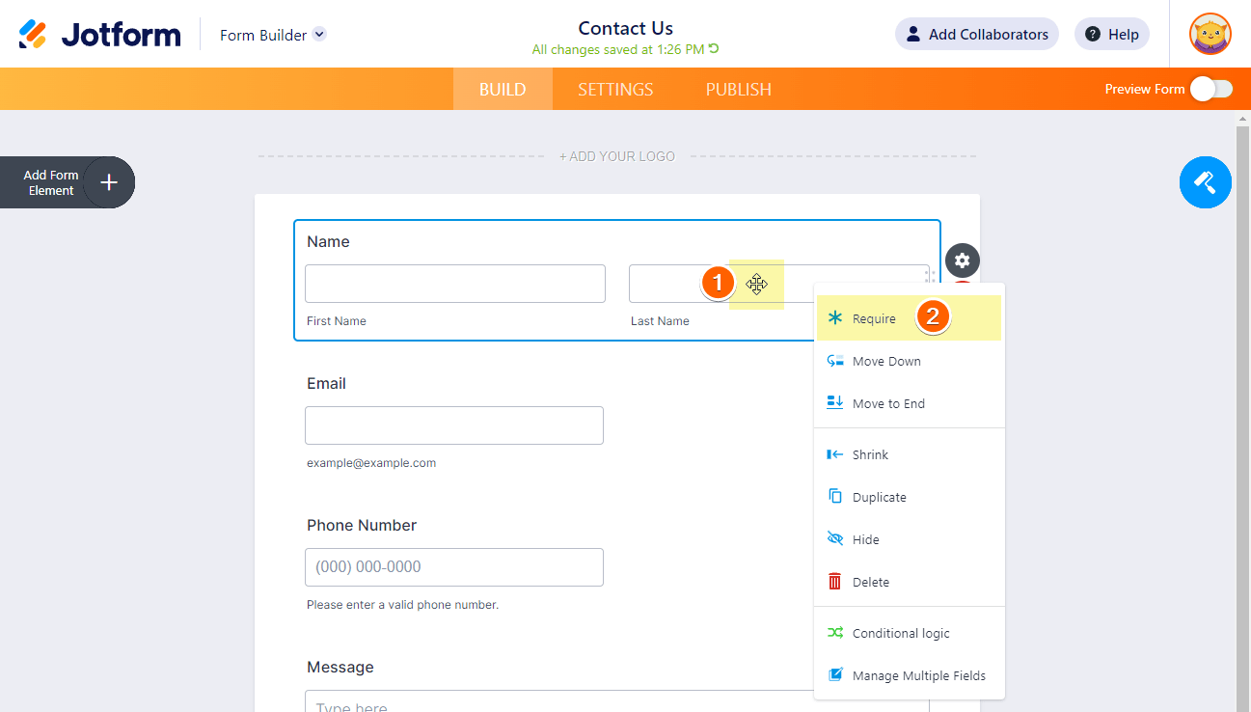
Task: Click into the Phone Number input field
Action: [453, 567]
